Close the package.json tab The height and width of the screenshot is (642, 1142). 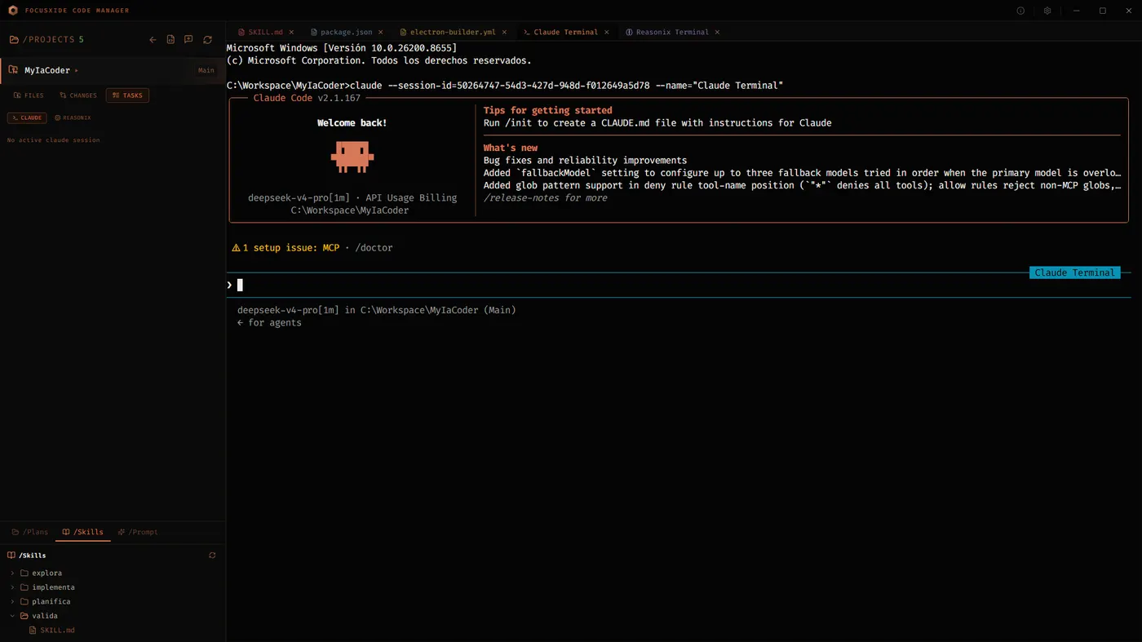[380, 33]
